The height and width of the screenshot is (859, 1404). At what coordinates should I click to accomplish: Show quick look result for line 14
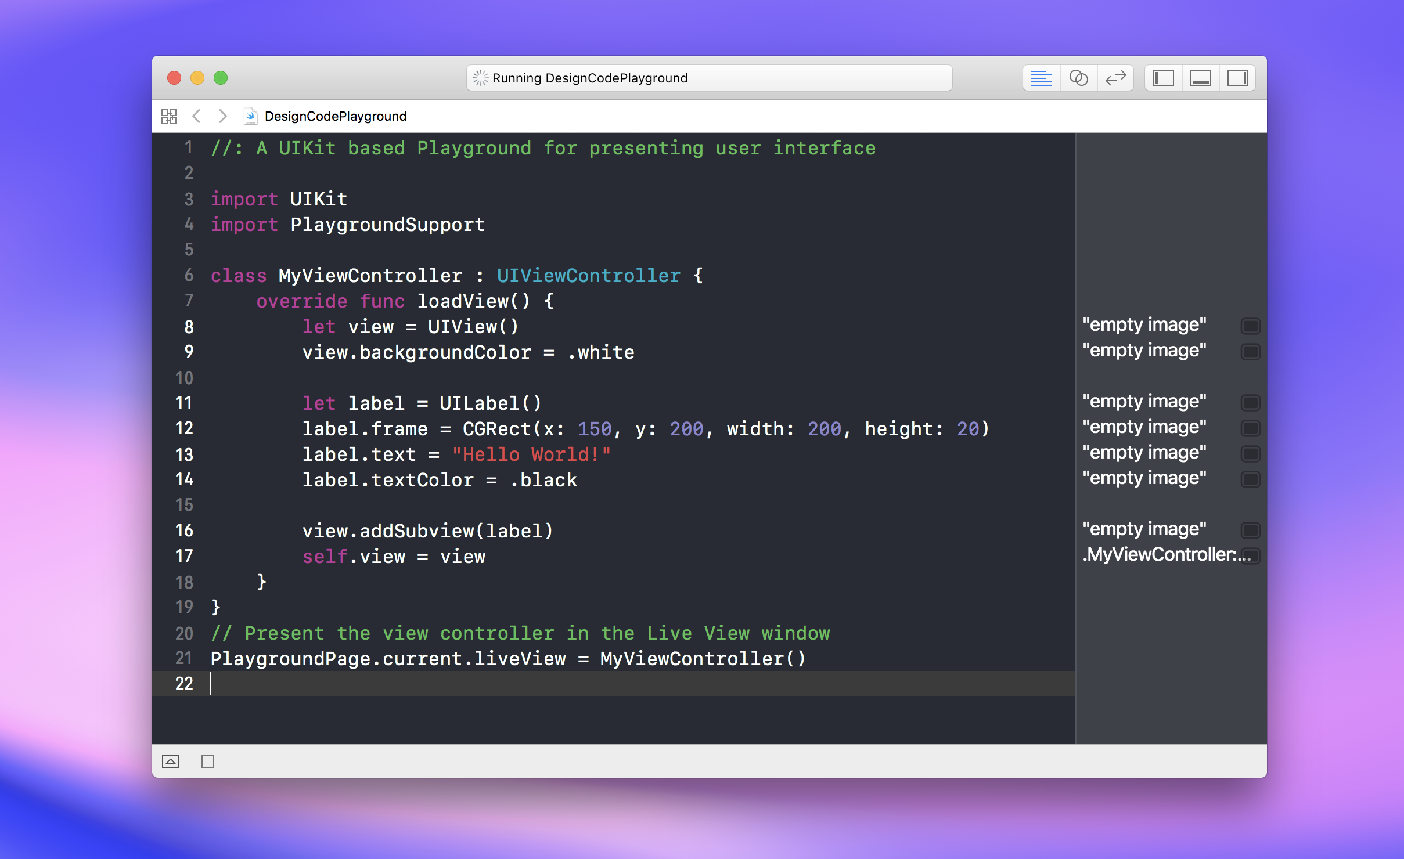pos(1250,479)
